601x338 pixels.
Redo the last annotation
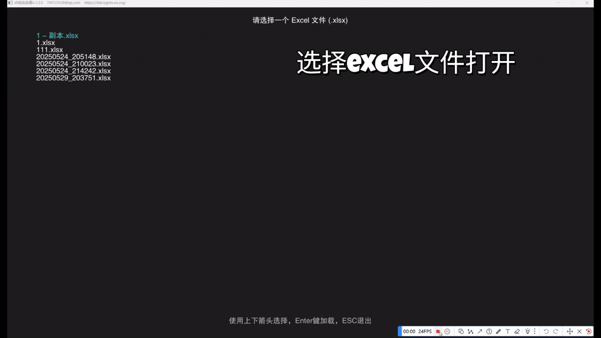[x=556, y=331]
